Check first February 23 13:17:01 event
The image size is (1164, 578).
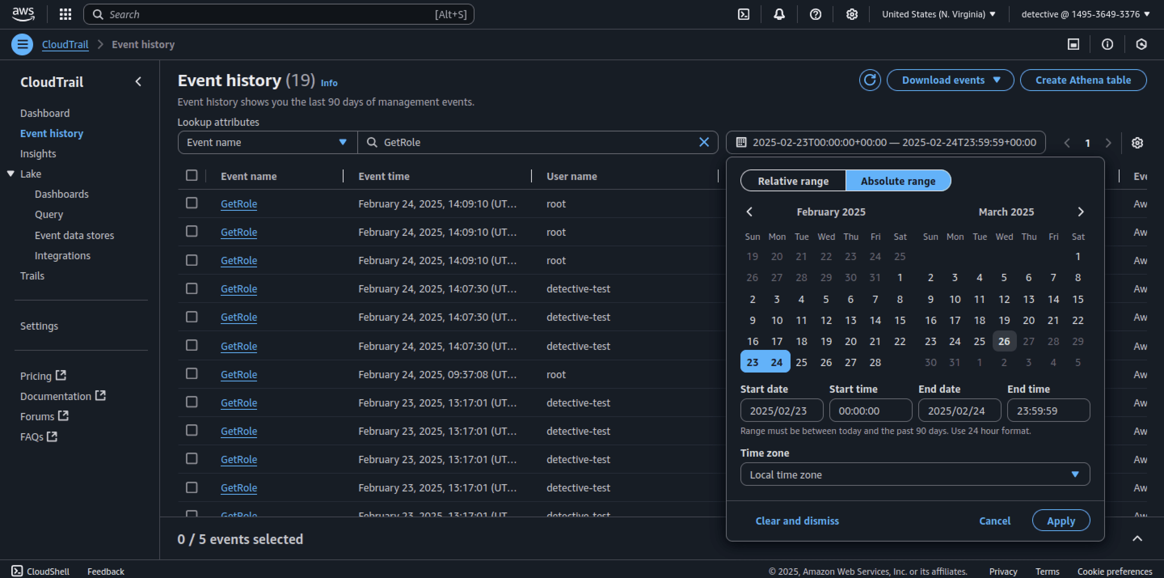coord(192,402)
